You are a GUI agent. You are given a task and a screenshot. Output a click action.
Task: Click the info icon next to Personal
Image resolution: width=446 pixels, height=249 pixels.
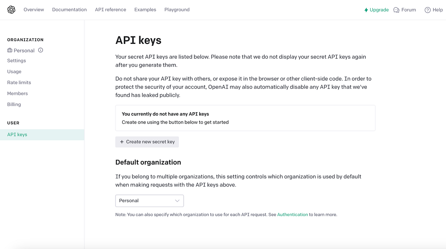click(41, 50)
